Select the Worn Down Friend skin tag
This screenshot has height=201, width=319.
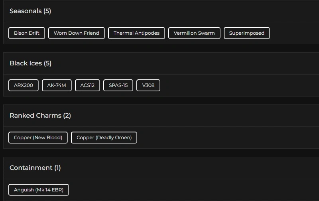77,33
